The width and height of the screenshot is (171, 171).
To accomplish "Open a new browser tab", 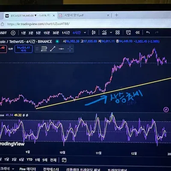I will pyautogui.click(x=116, y=15).
